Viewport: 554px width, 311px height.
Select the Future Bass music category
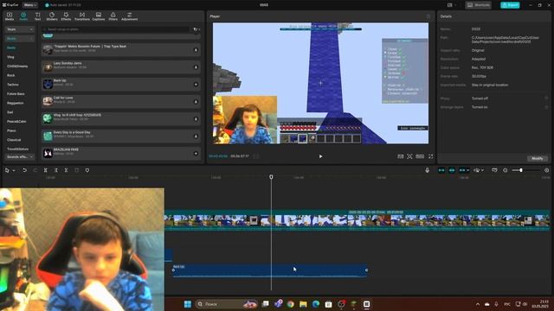point(16,94)
